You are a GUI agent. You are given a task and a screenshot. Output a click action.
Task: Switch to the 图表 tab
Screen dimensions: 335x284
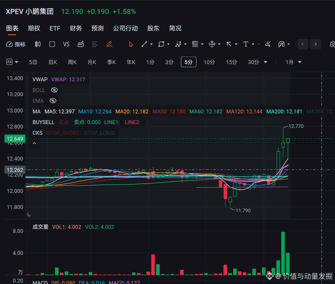(12, 28)
